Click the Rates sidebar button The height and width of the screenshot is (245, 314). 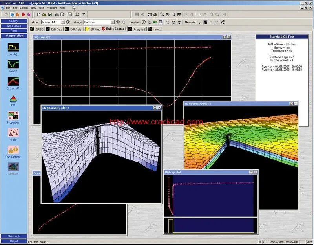14,31
